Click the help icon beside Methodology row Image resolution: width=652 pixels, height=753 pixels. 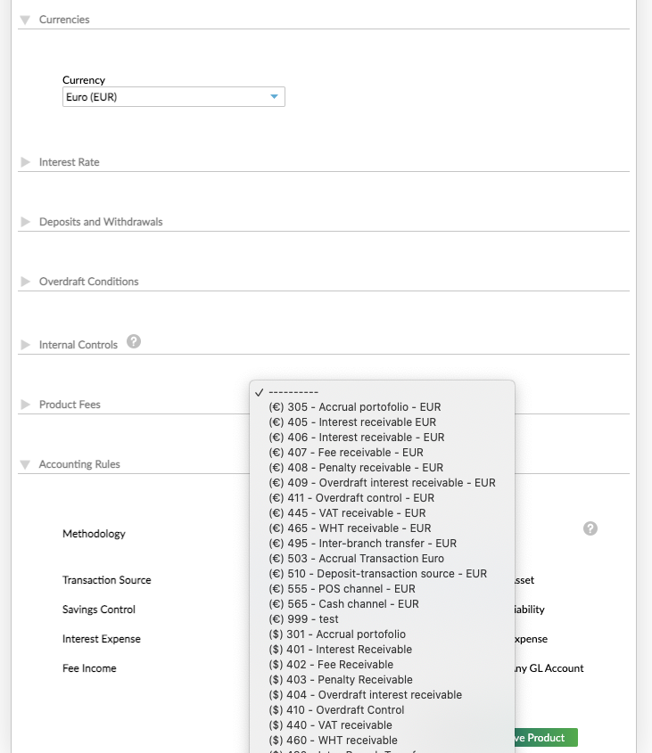[x=590, y=528]
